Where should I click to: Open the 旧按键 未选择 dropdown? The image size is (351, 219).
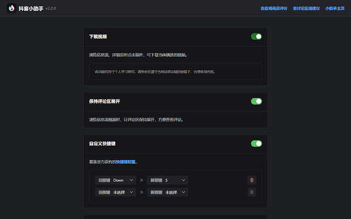point(116,192)
